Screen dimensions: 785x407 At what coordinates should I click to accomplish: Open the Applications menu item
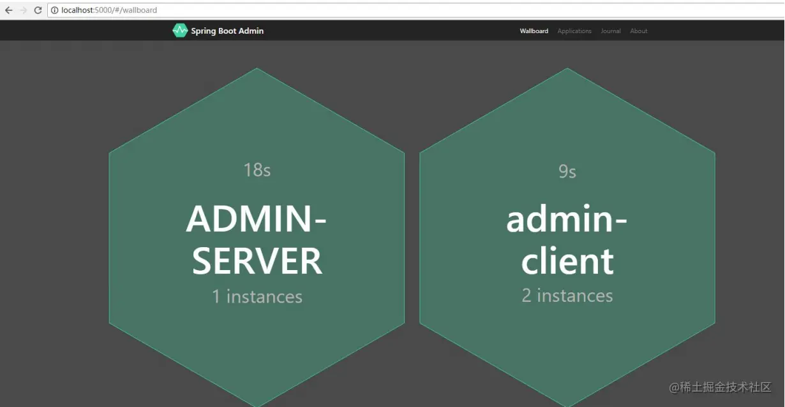(574, 31)
